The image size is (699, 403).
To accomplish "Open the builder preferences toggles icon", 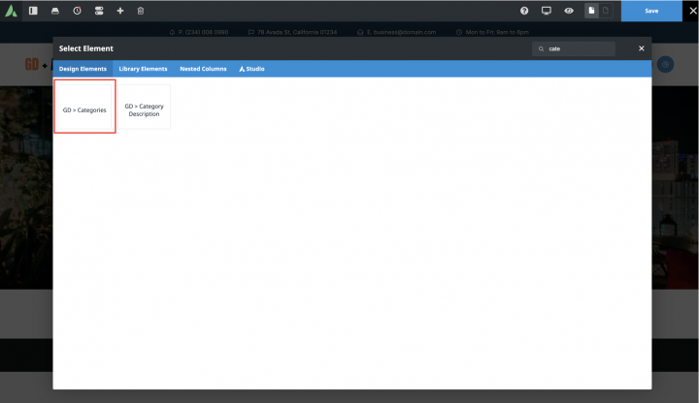I will pos(98,11).
